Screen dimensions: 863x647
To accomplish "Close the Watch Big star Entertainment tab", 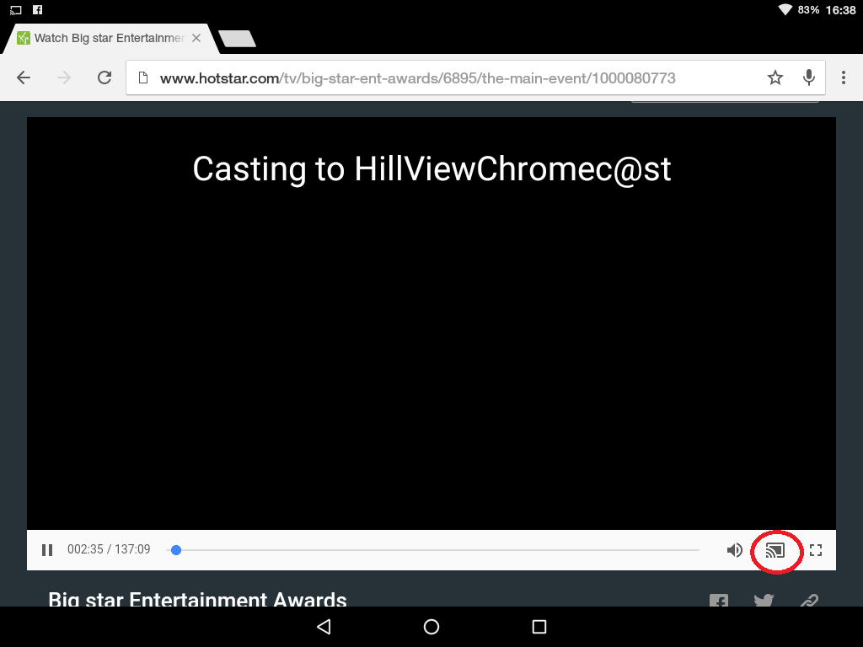I will click(196, 38).
